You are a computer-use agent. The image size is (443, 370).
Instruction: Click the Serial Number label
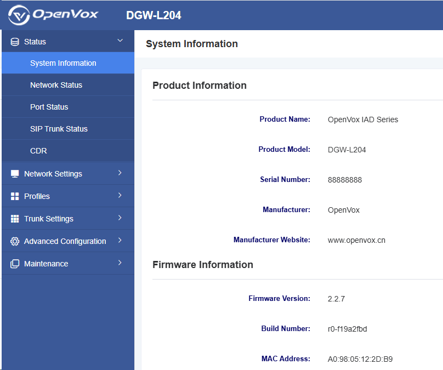(x=285, y=180)
